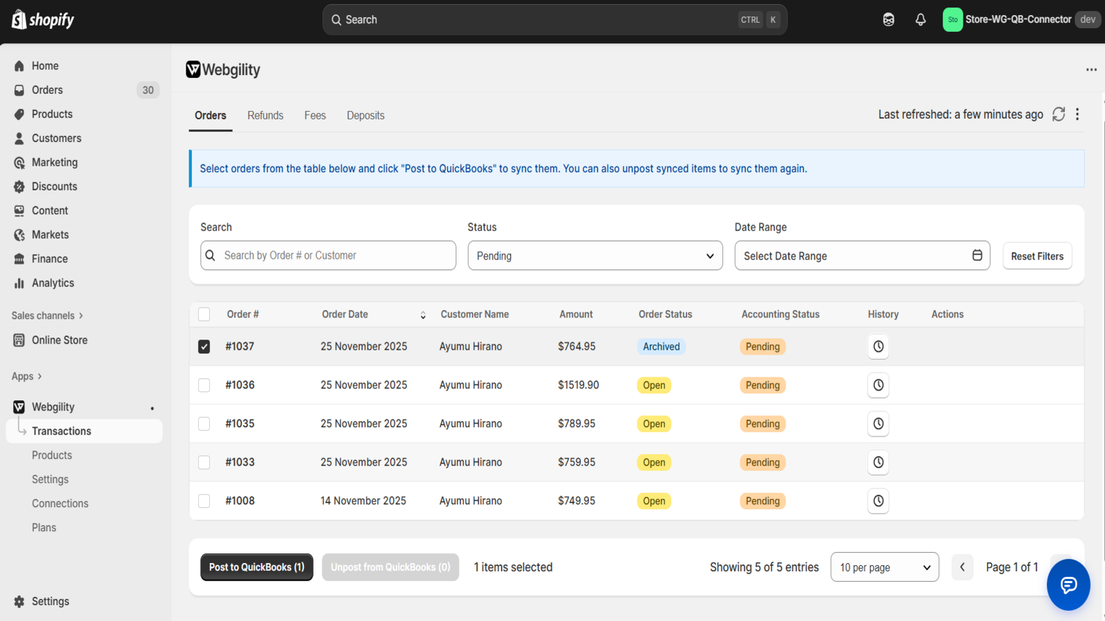The width and height of the screenshot is (1105, 621).
Task: Click the Shopify logo
Action: click(43, 20)
